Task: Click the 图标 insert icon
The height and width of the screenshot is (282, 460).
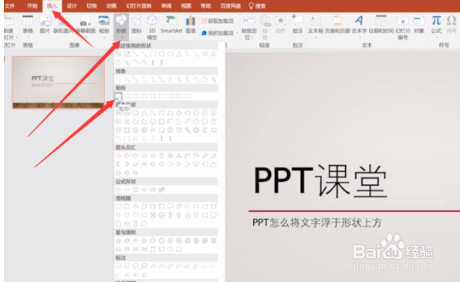Action: point(137,25)
